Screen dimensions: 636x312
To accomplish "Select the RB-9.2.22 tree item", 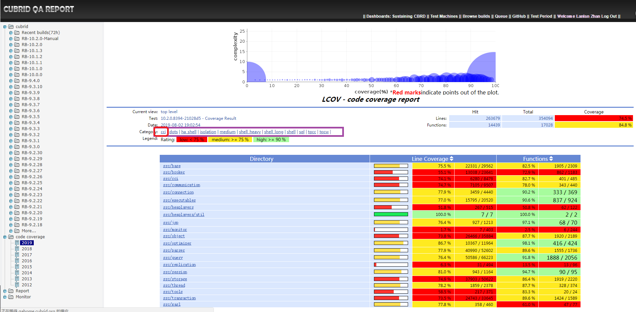I will 32,201.
